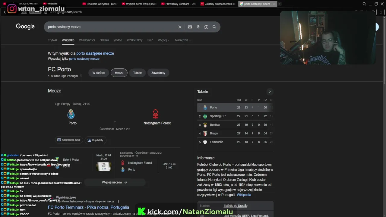Search only for 'porto nastepny mecze' link
386x217 pixels.
point(84,59)
